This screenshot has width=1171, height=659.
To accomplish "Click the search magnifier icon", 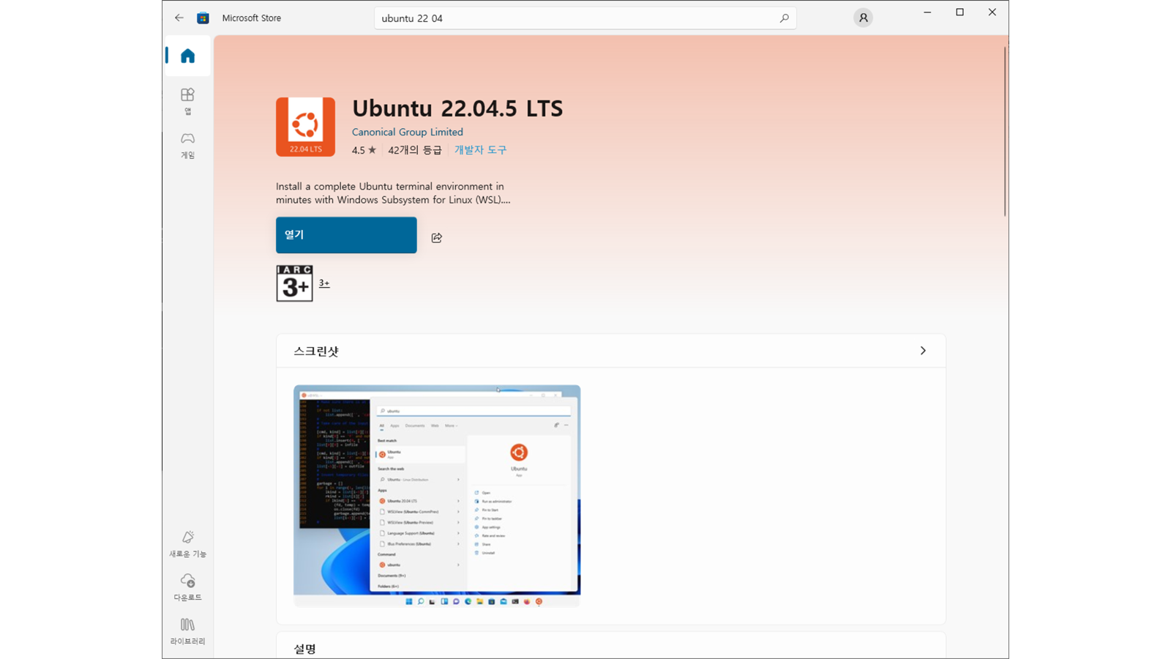I will (x=784, y=18).
